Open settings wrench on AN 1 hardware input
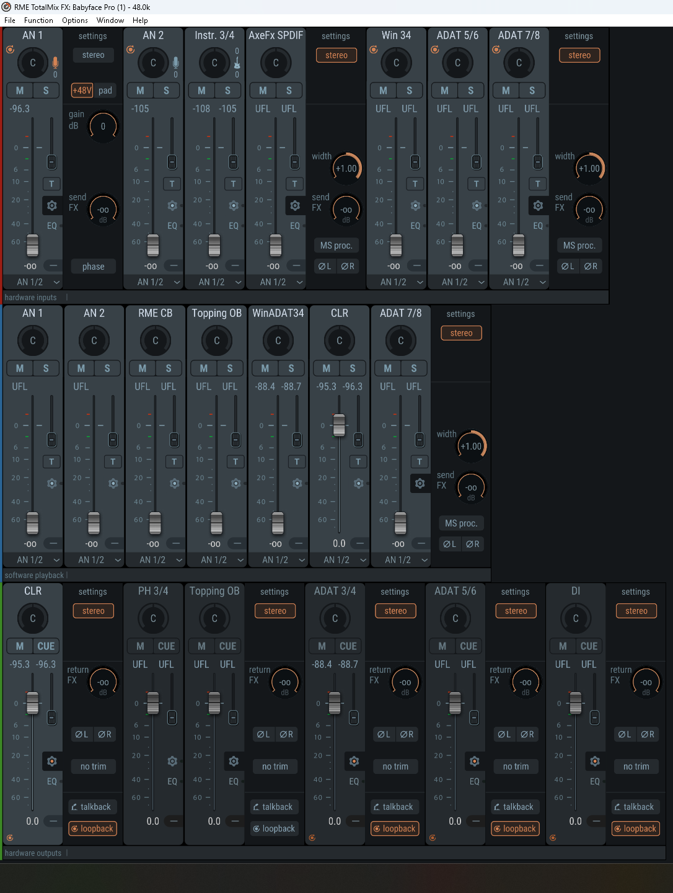 (52, 206)
